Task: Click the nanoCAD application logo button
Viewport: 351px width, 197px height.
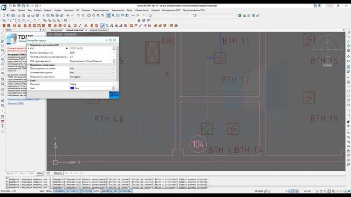Action: click(4, 7)
